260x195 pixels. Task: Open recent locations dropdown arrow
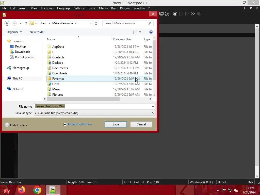click(x=20, y=23)
